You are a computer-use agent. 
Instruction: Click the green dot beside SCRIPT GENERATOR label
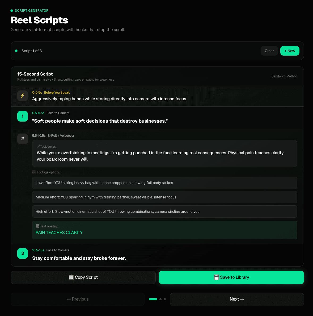11,10
